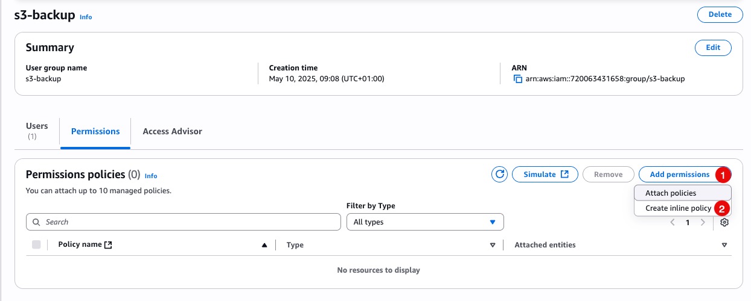Go to previous page chevron
Image resolution: width=751 pixels, height=301 pixels.
point(673,222)
